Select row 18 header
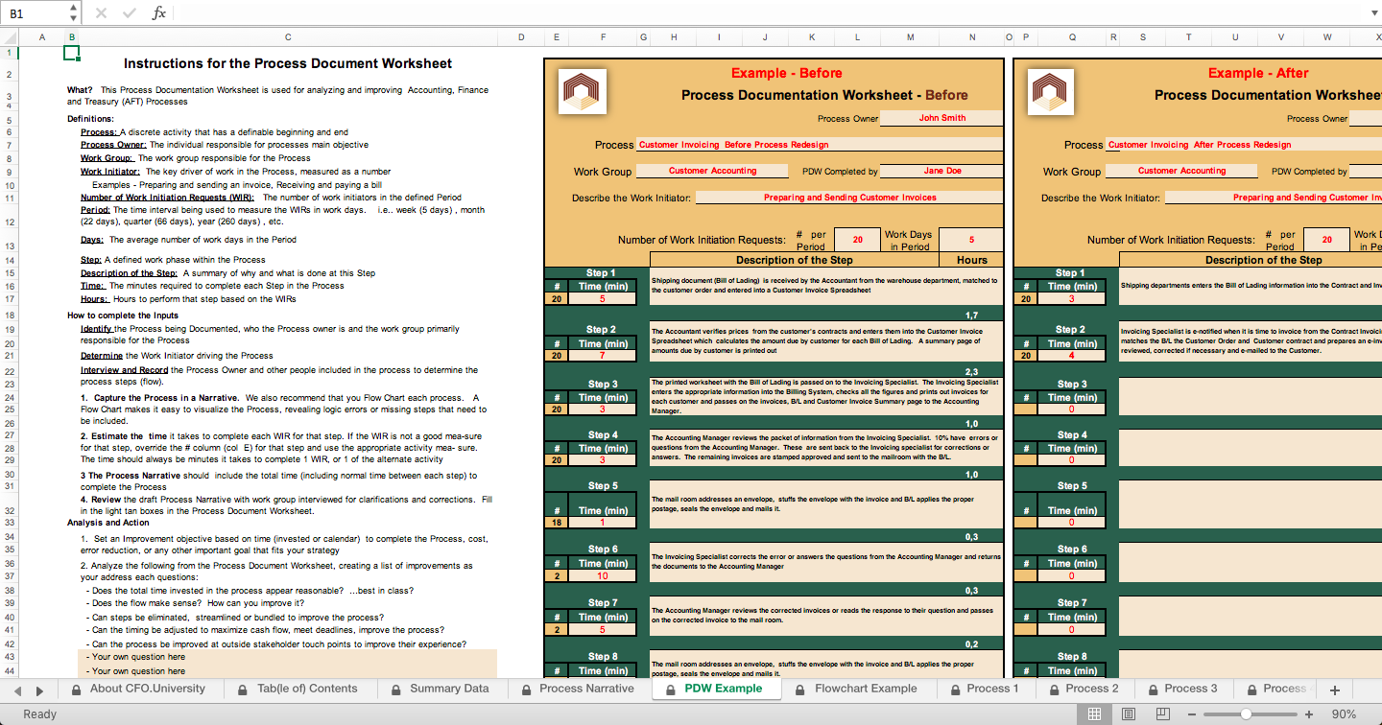 10,315
